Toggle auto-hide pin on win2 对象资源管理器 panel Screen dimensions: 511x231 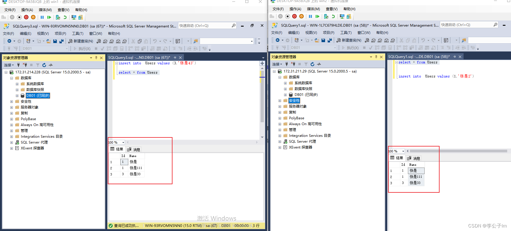tap(376, 57)
